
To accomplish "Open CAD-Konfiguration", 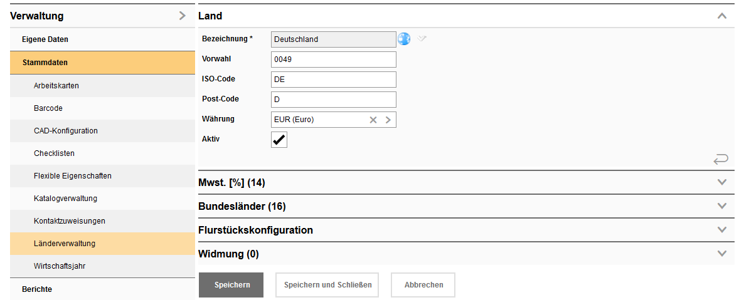I will tap(102, 131).
